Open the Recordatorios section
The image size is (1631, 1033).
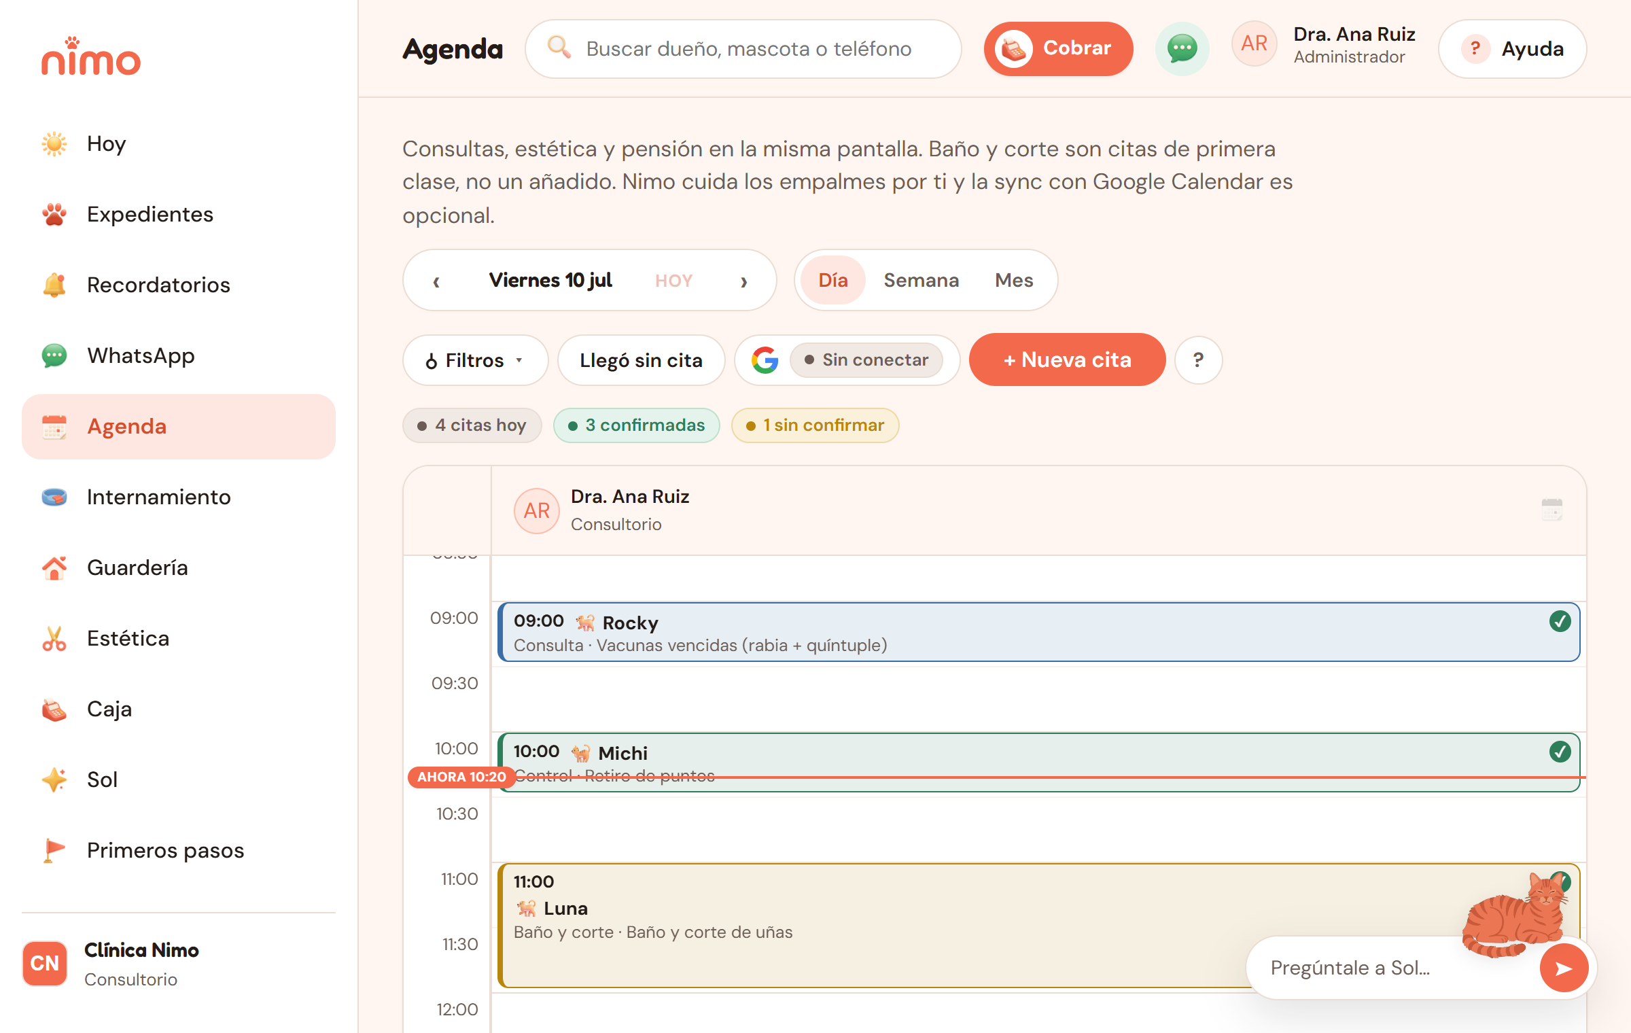point(179,285)
